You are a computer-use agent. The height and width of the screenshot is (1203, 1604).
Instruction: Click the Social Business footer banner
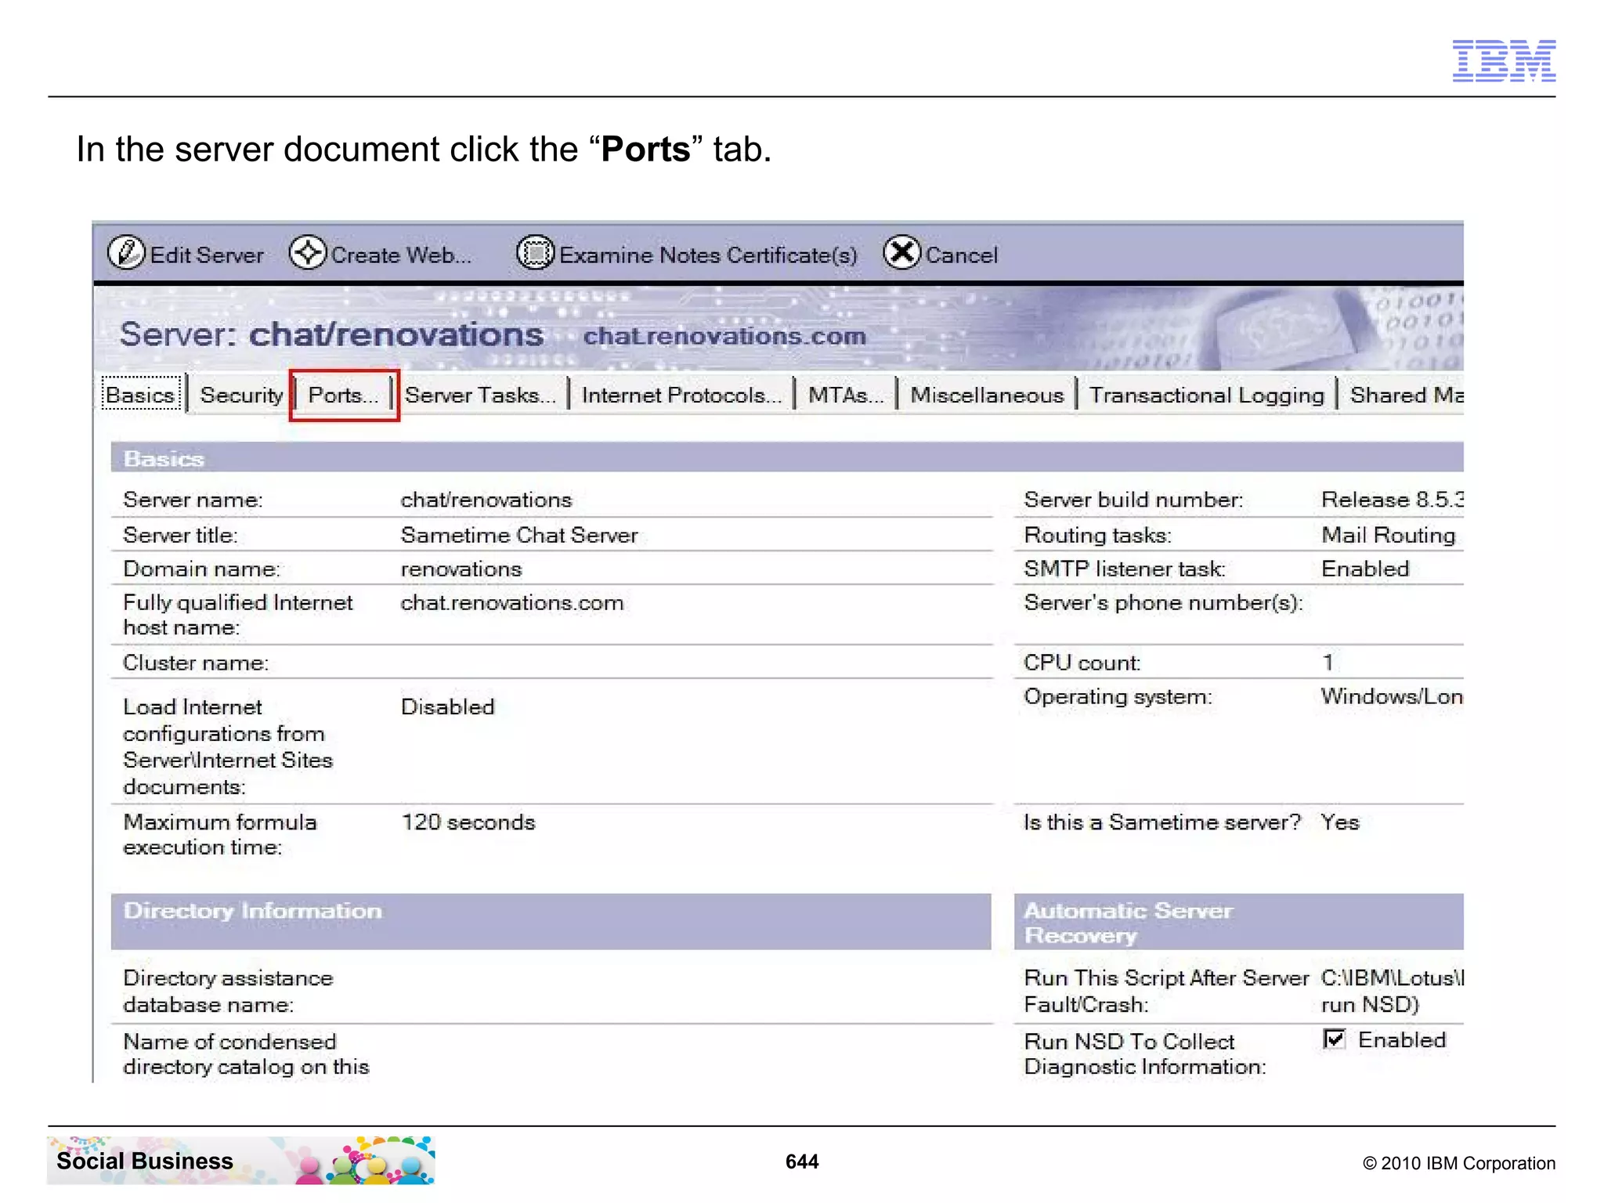[x=241, y=1160]
